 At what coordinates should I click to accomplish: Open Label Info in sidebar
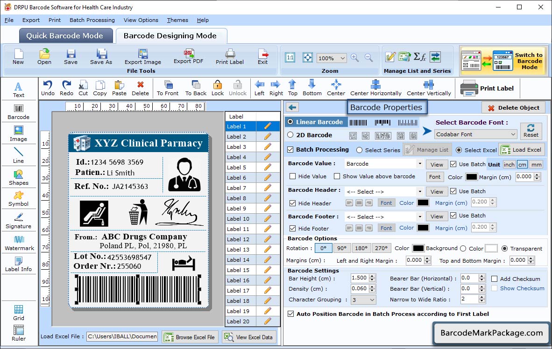point(19,264)
